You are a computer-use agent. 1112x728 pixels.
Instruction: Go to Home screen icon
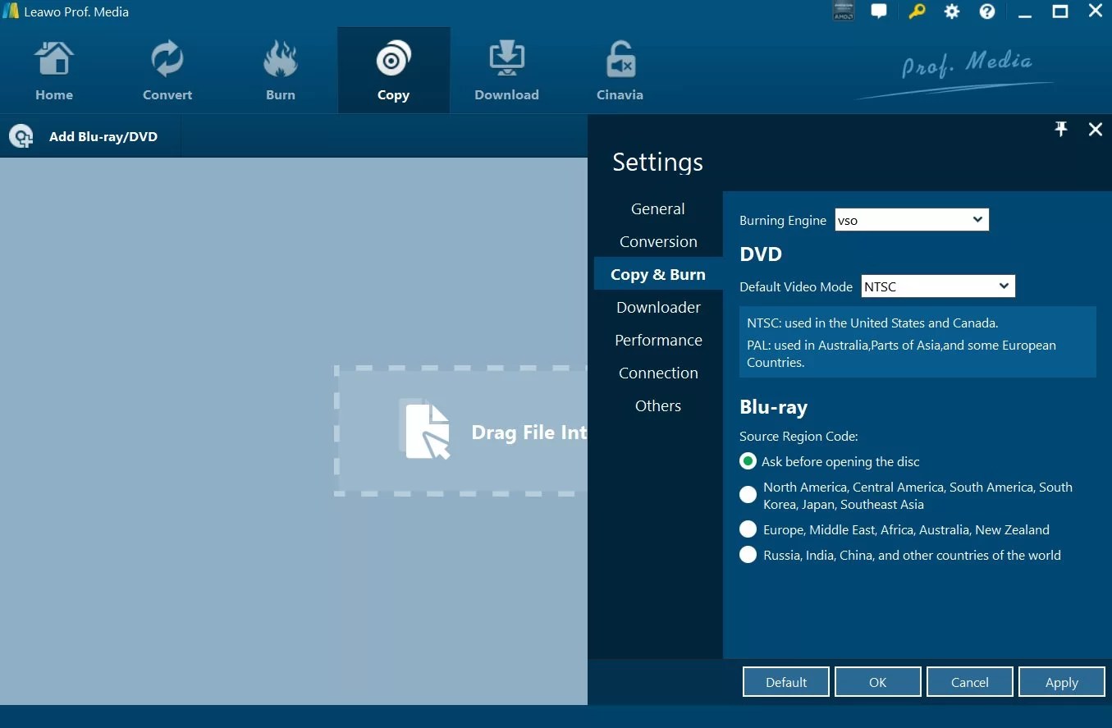(54, 70)
